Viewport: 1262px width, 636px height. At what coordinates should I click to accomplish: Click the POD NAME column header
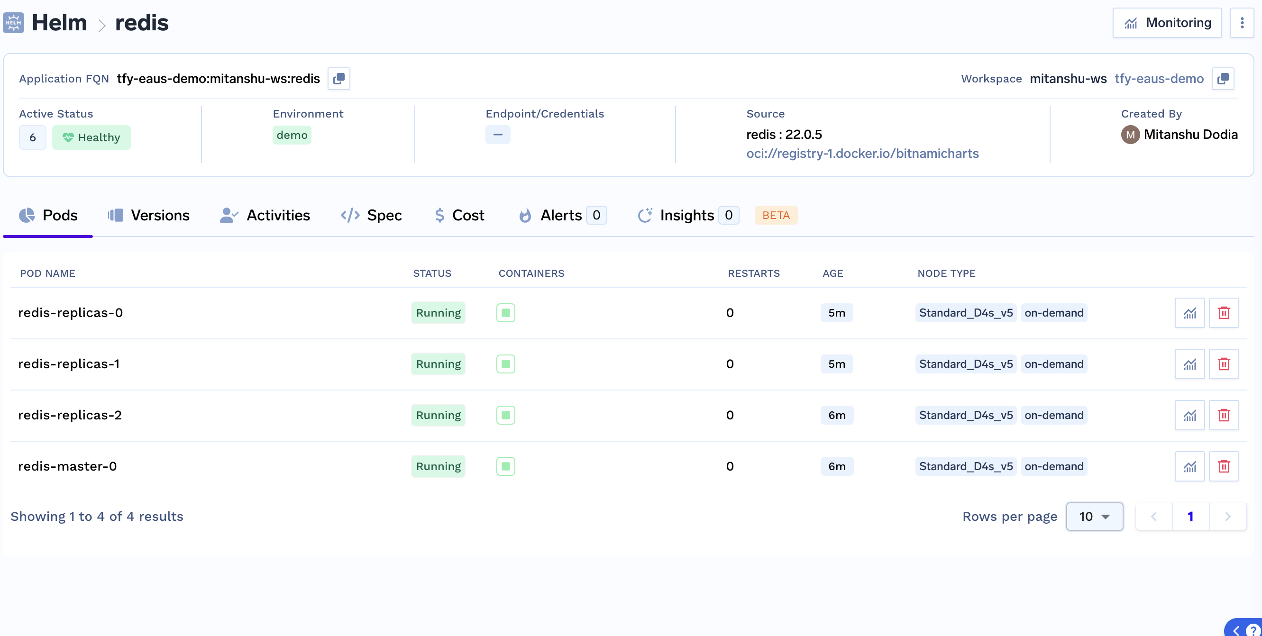[x=47, y=274]
